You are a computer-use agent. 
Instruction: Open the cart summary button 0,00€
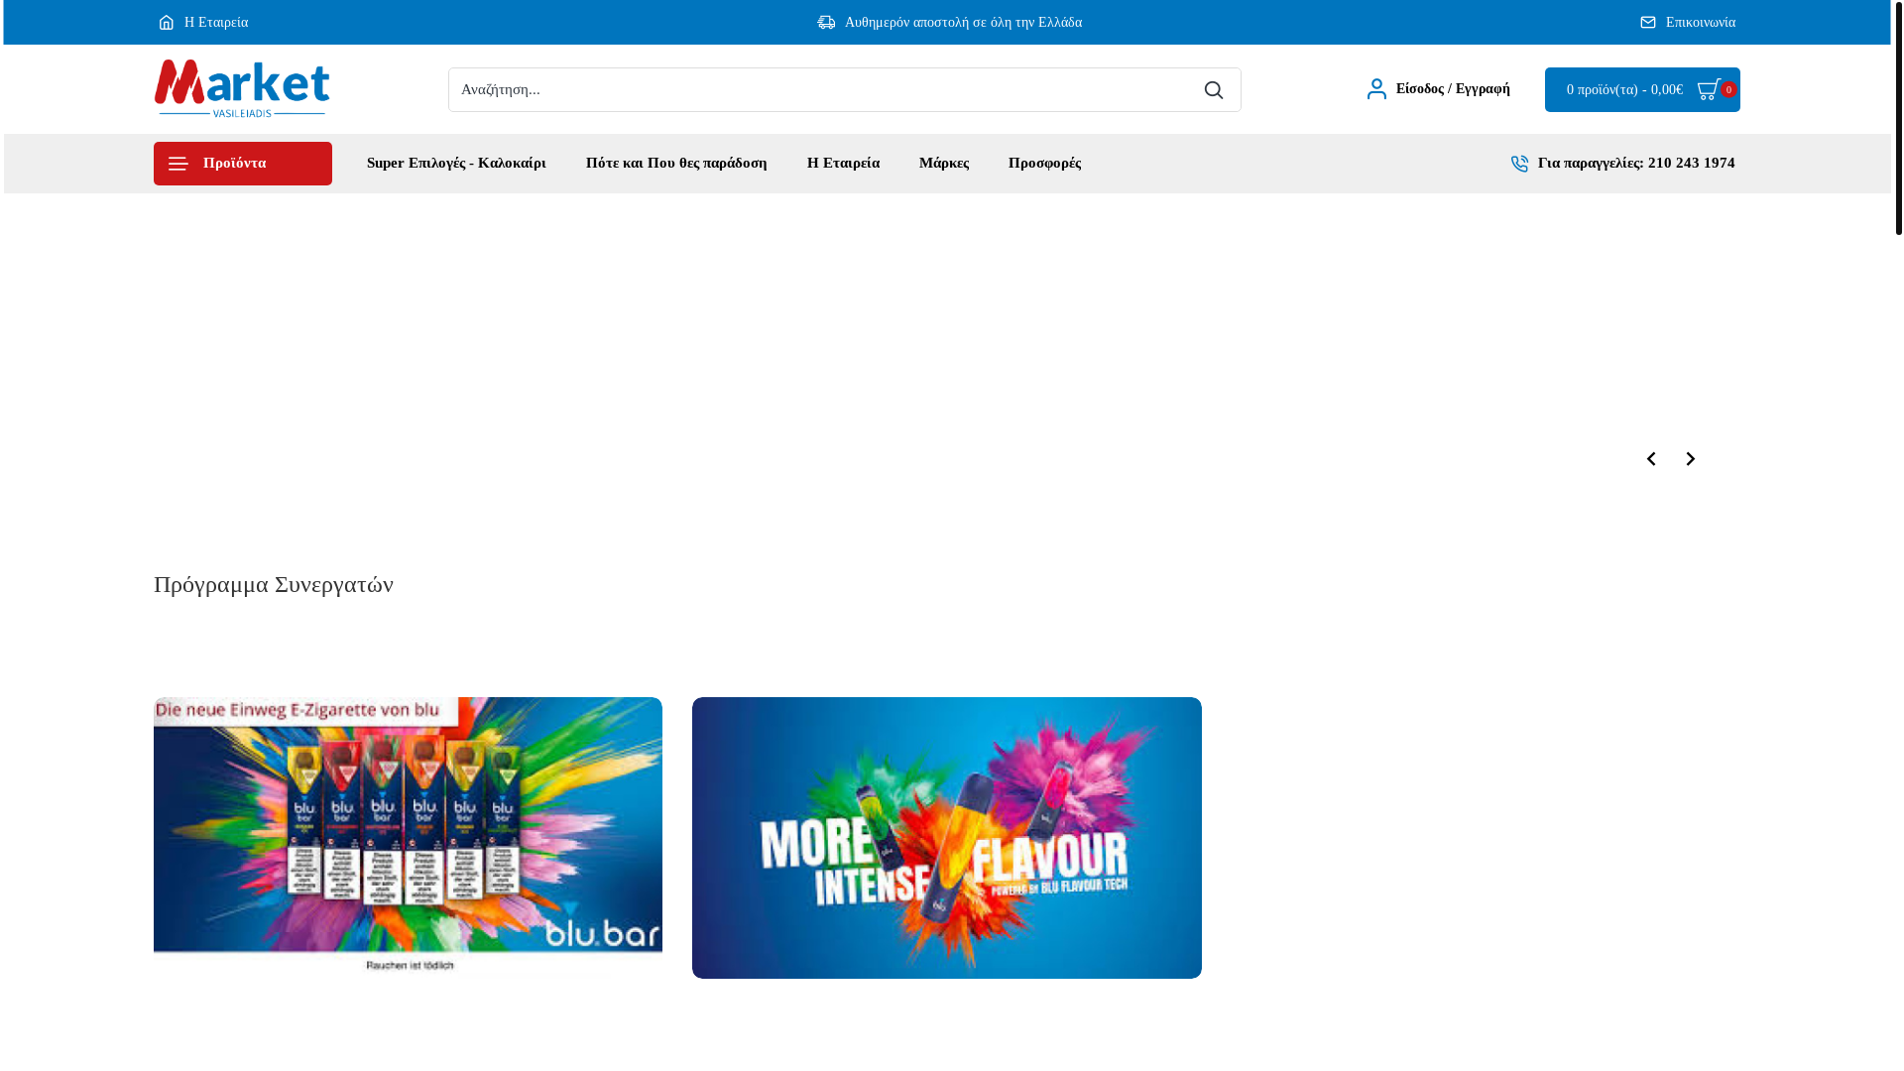[1642, 89]
